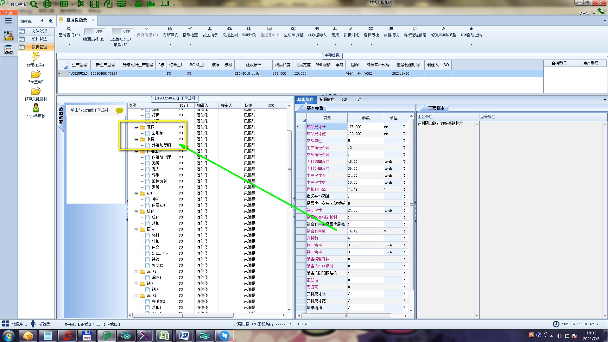The width and height of the screenshot is (608, 342).
Task: Collapse the 棕化 tree node
Action: click(136, 212)
